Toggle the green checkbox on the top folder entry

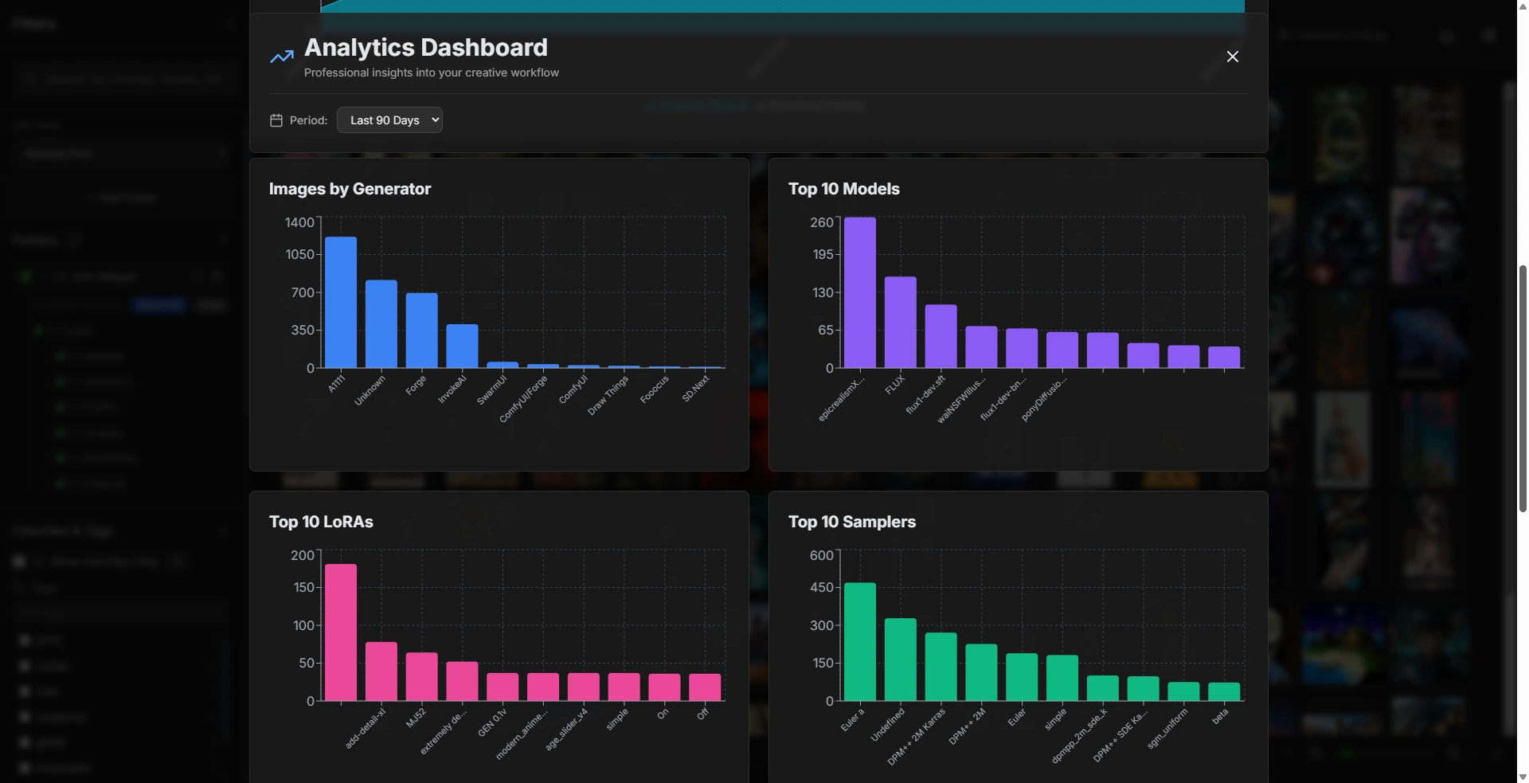pyautogui.click(x=26, y=276)
